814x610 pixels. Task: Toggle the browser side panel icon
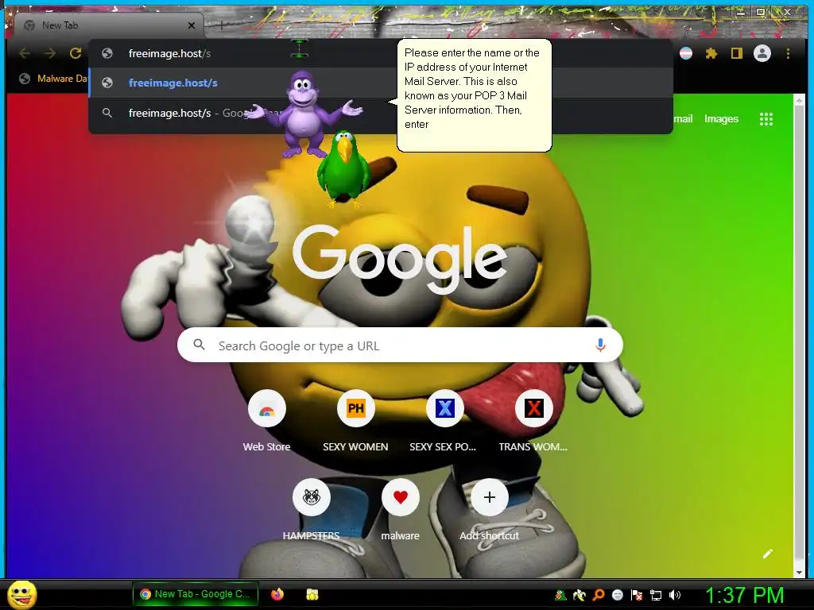click(x=737, y=53)
